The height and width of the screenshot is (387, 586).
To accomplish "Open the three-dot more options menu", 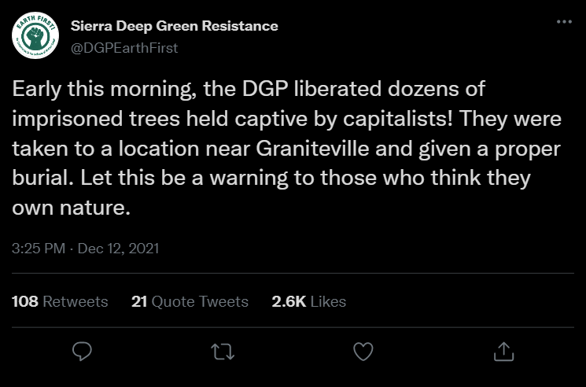I will point(564,22).
